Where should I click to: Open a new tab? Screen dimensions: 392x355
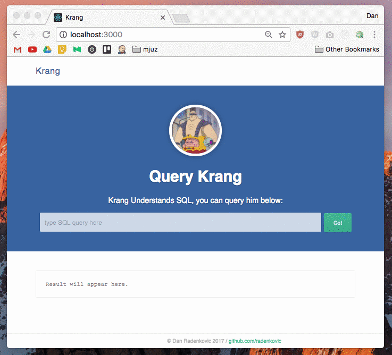coord(181,18)
